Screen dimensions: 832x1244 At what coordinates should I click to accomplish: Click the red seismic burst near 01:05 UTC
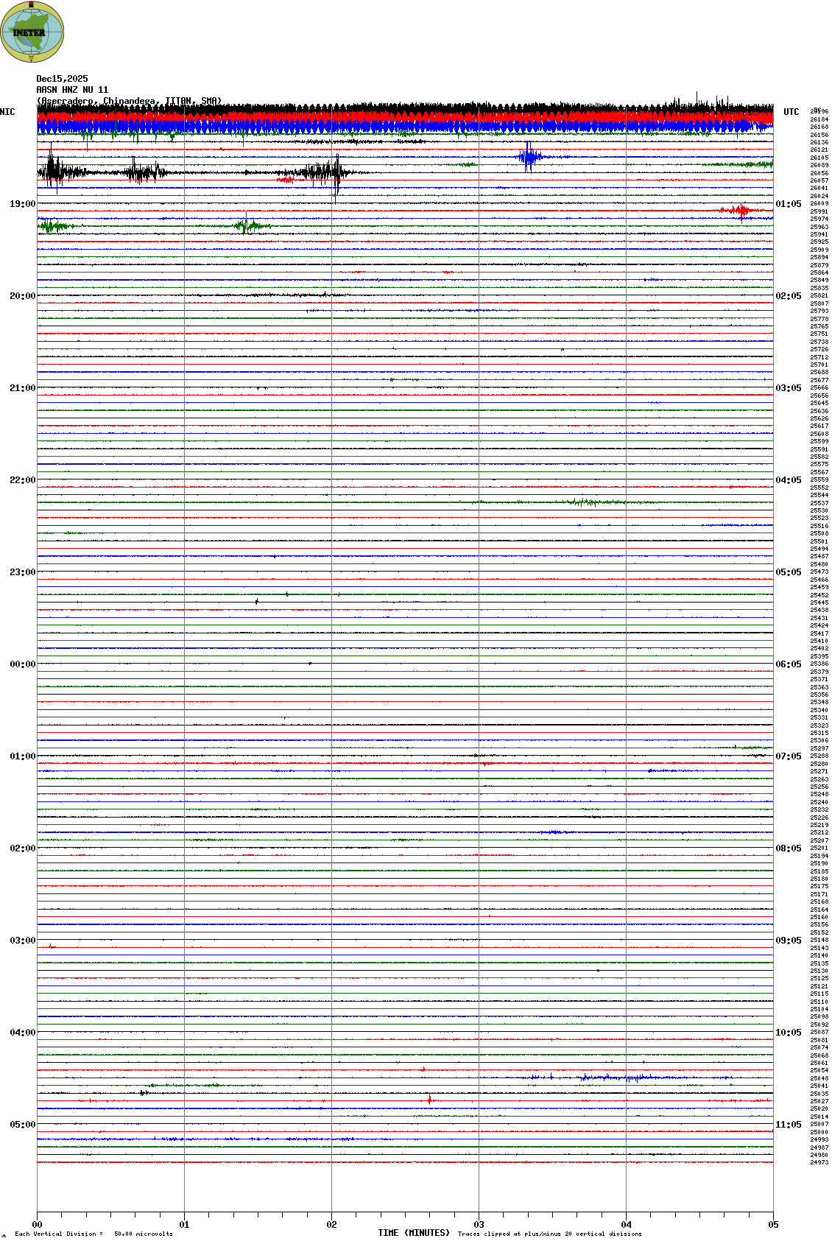point(740,211)
